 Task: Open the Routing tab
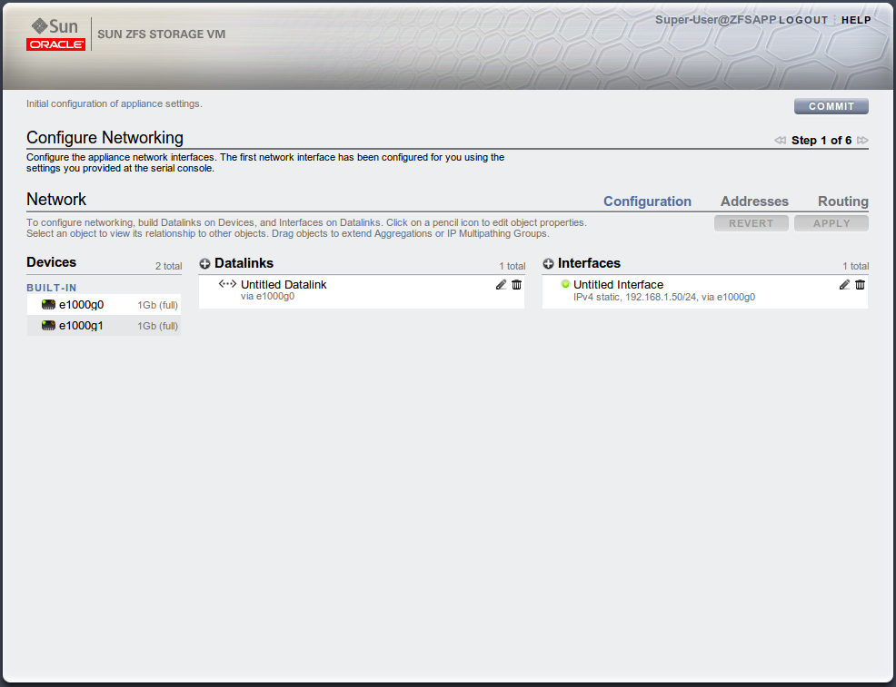842,201
